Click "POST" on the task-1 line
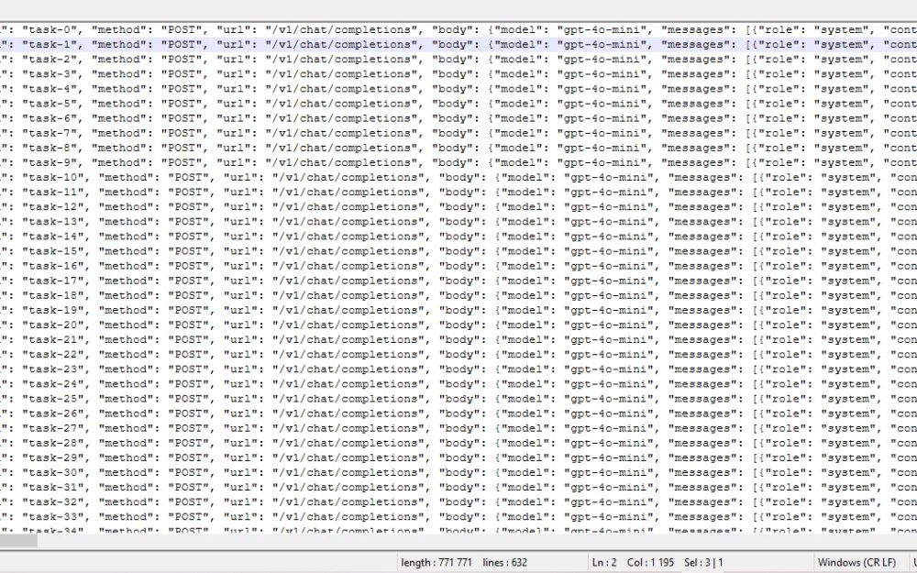Viewport: 917px width, 573px height. point(184,44)
